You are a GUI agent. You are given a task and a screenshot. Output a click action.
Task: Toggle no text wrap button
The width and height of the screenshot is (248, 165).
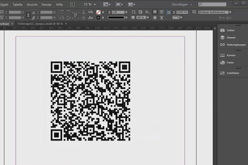[x=155, y=12]
